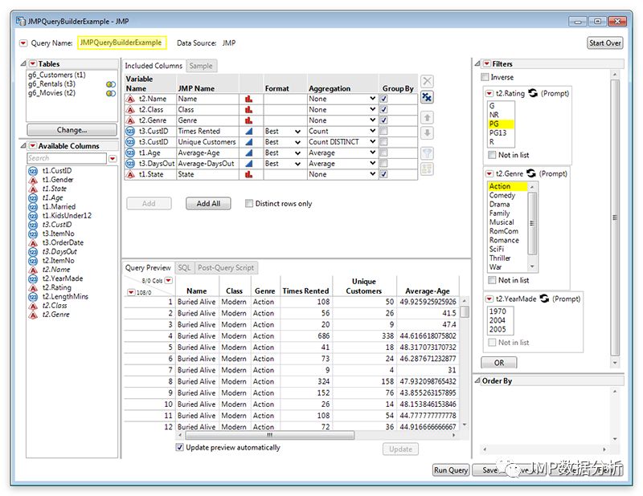
Task: Click red triangle menu on Tables panel
Action: 33,64
